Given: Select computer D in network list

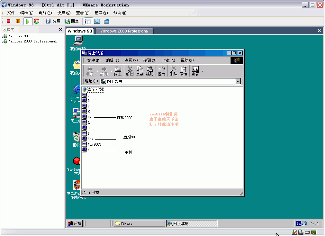Looking at the screenshot, I should coord(86,101).
